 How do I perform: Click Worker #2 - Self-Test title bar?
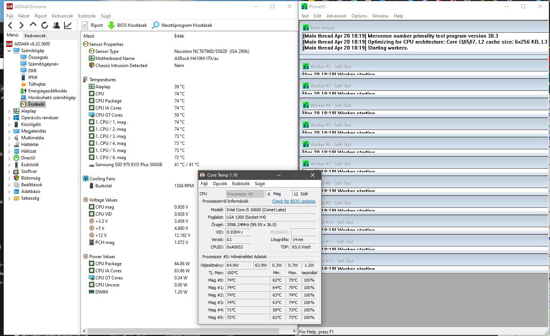click(x=424, y=66)
